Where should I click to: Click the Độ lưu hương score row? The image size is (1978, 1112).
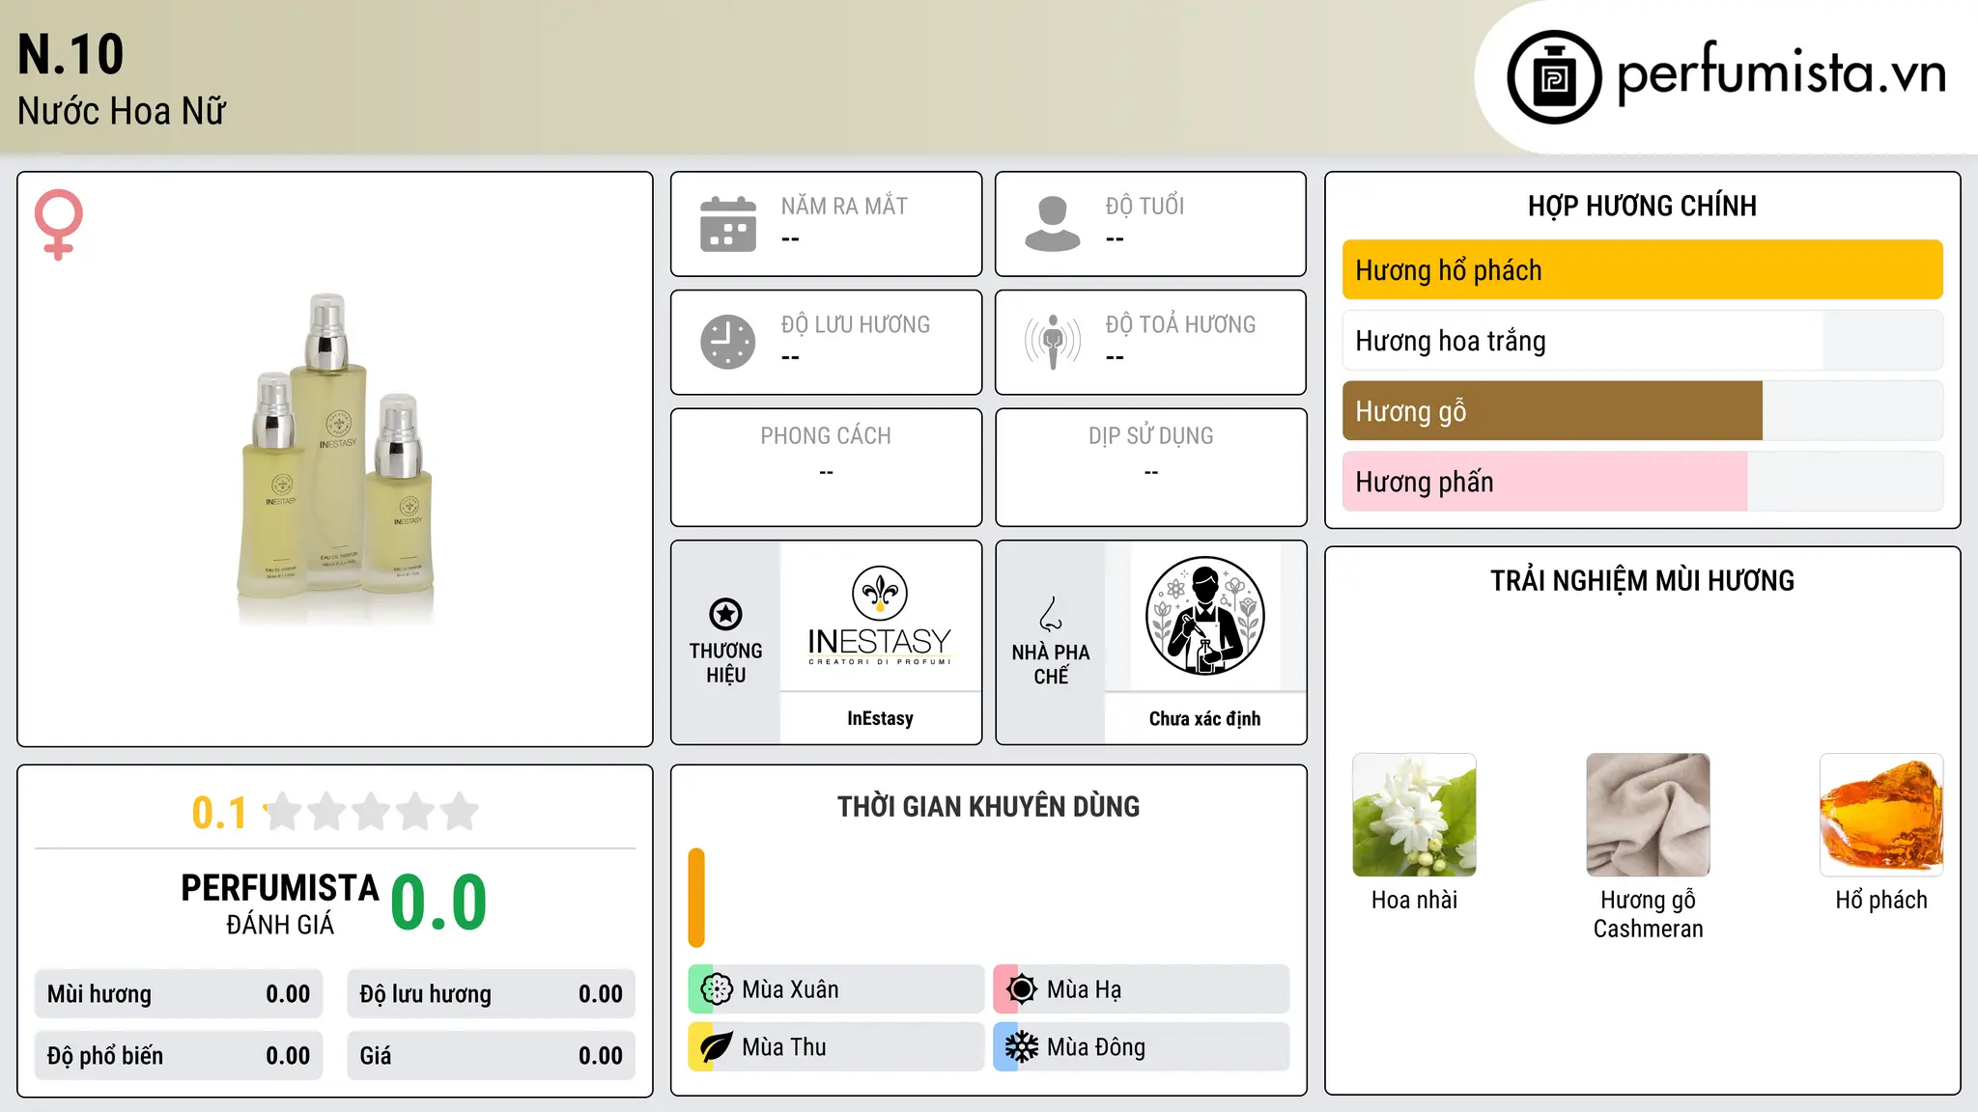click(491, 994)
